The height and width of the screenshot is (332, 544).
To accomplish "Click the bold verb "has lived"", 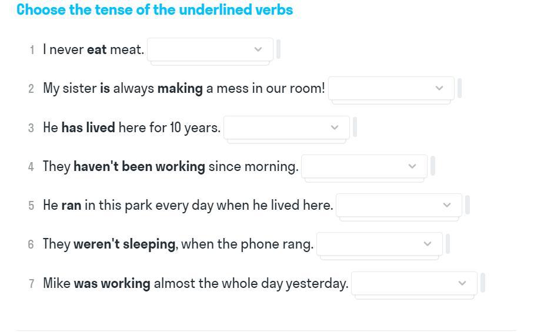I will point(88,128).
